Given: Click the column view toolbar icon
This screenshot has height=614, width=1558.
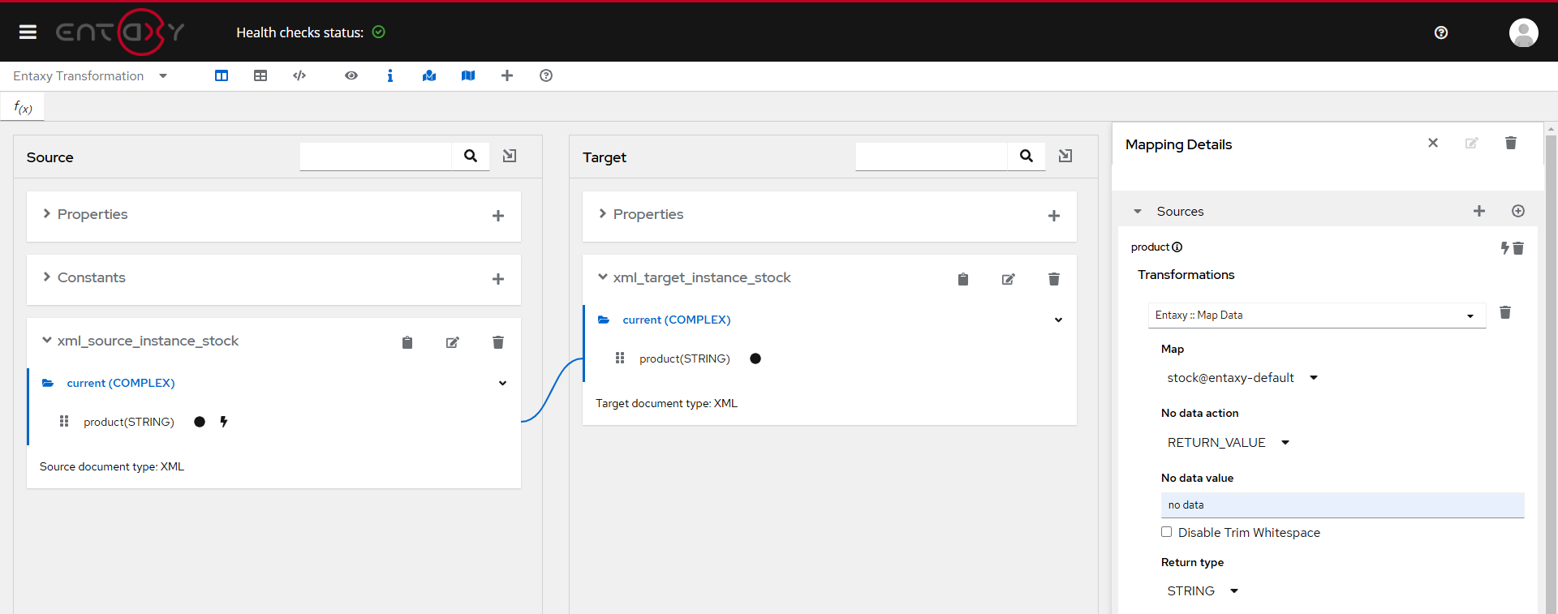Looking at the screenshot, I should [222, 75].
